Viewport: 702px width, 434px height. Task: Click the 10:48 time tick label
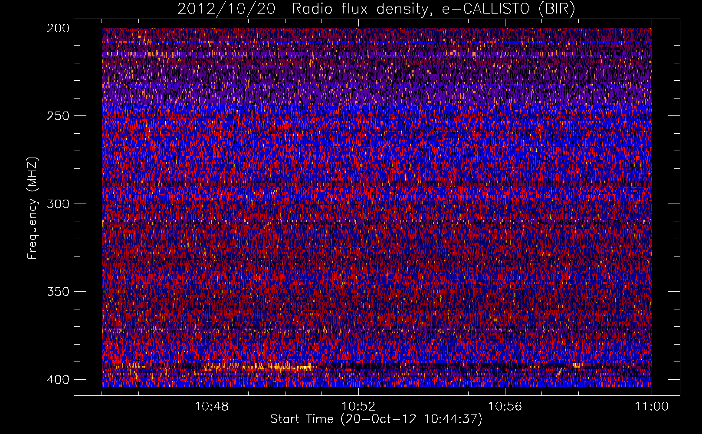[212, 407]
